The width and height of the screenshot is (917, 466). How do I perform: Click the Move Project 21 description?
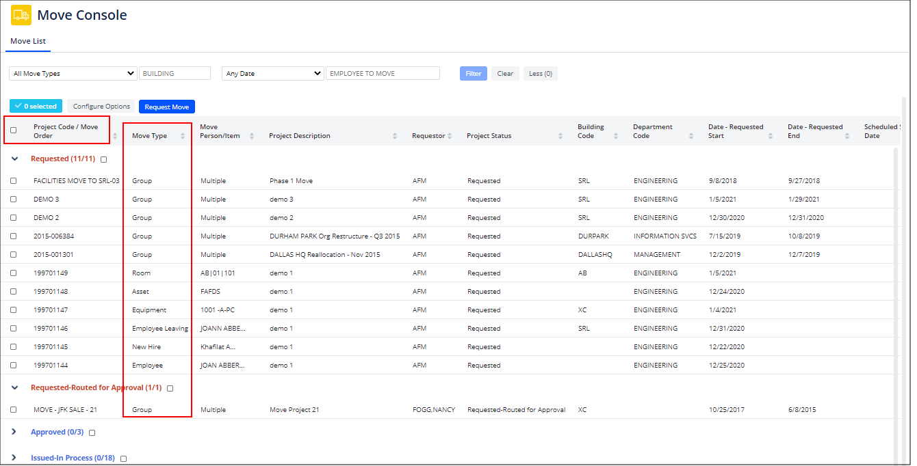tap(295, 410)
